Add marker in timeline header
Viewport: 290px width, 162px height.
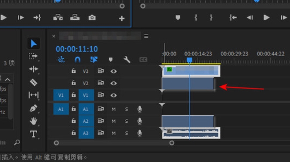tap(110, 60)
